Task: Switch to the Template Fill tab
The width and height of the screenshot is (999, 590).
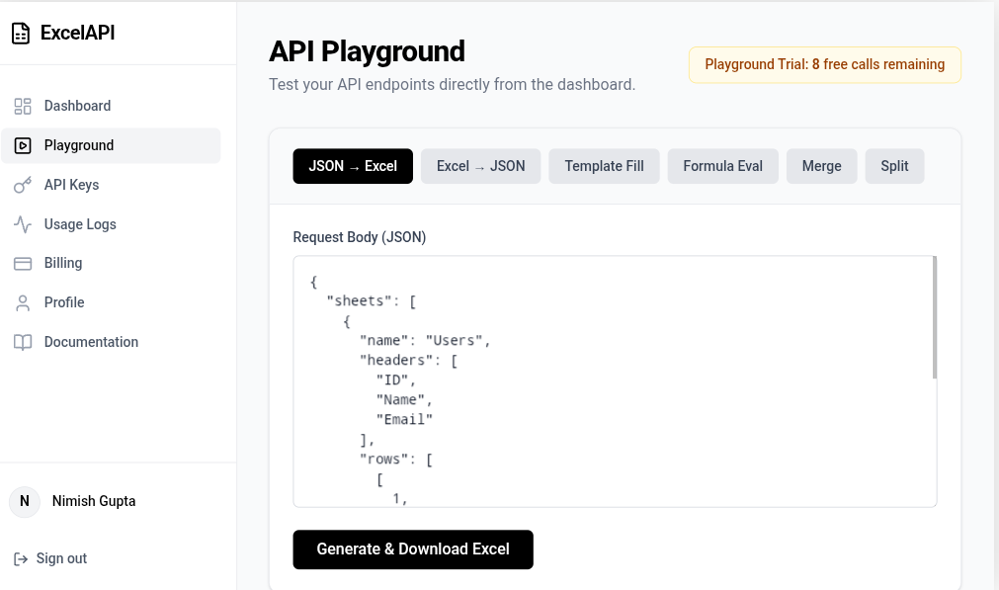Action: tap(604, 166)
